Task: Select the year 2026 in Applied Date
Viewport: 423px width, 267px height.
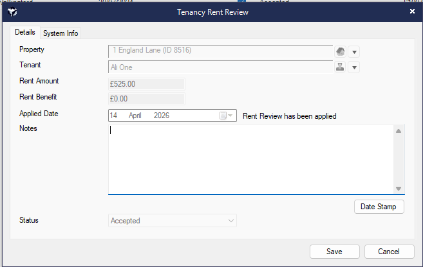Action: click(x=162, y=116)
